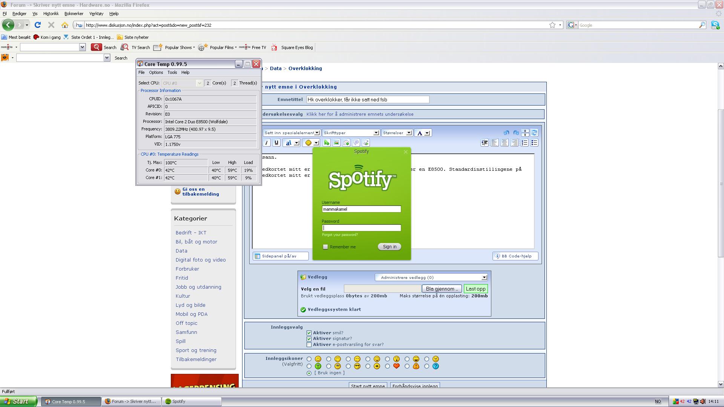
Task: Open BB Code-hjelp button
Action: point(515,256)
